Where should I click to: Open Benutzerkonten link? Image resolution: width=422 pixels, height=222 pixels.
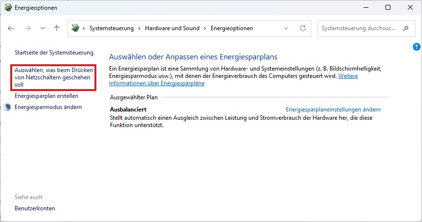click(x=35, y=208)
